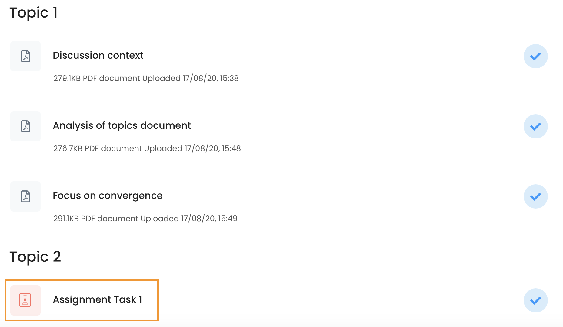Click the Discussion context document thumbnail

(25, 56)
